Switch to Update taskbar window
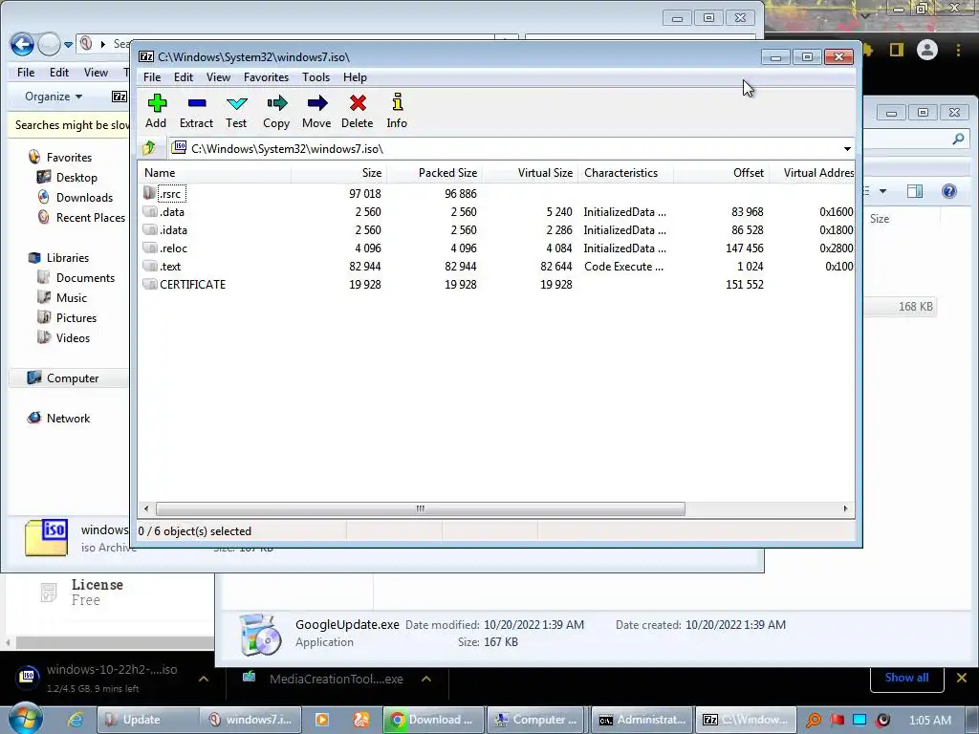 click(147, 720)
